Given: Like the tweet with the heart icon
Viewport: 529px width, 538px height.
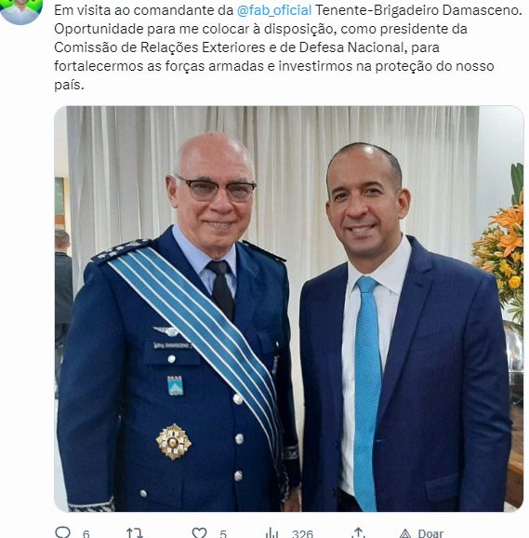Looking at the screenshot, I should click(199, 533).
